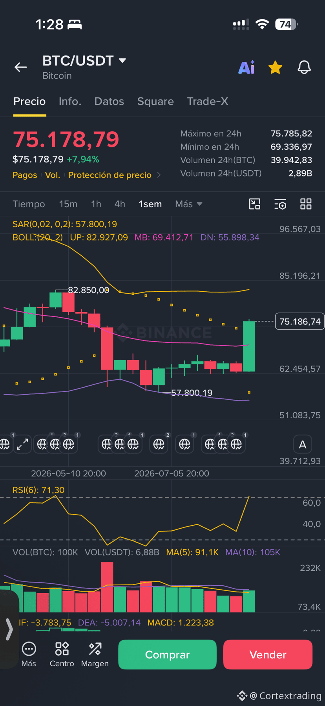Tap the Wi-Fi status icon

[262, 24]
